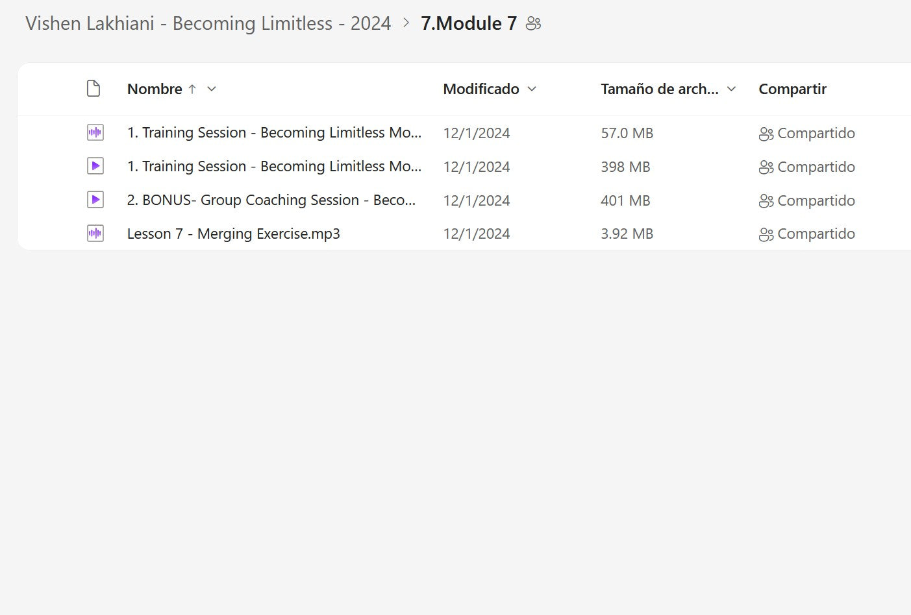
Task: Open 2. BONUS- Group Coaching Session file
Action: [271, 200]
